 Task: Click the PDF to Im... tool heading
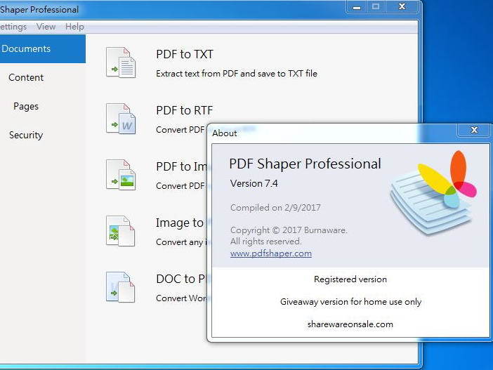point(182,166)
